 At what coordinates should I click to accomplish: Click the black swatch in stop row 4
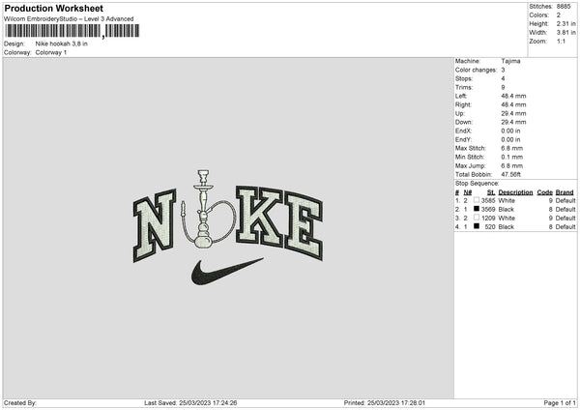tap(477, 226)
